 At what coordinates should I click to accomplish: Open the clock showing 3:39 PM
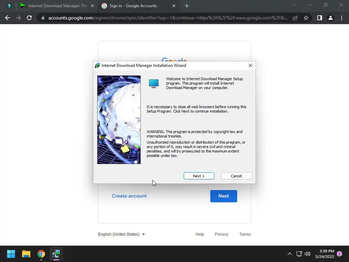coord(325,254)
